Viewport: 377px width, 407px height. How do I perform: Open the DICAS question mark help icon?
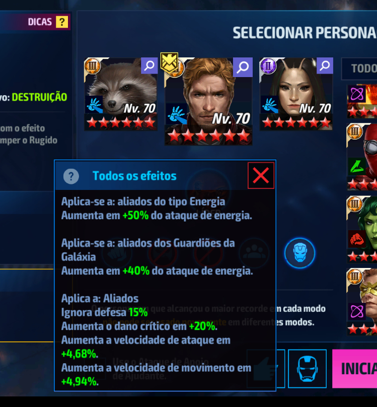[62, 22]
